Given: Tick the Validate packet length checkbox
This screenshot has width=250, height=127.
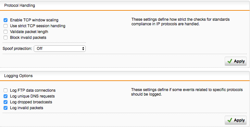Looking at the screenshot, I should point(6,32).
